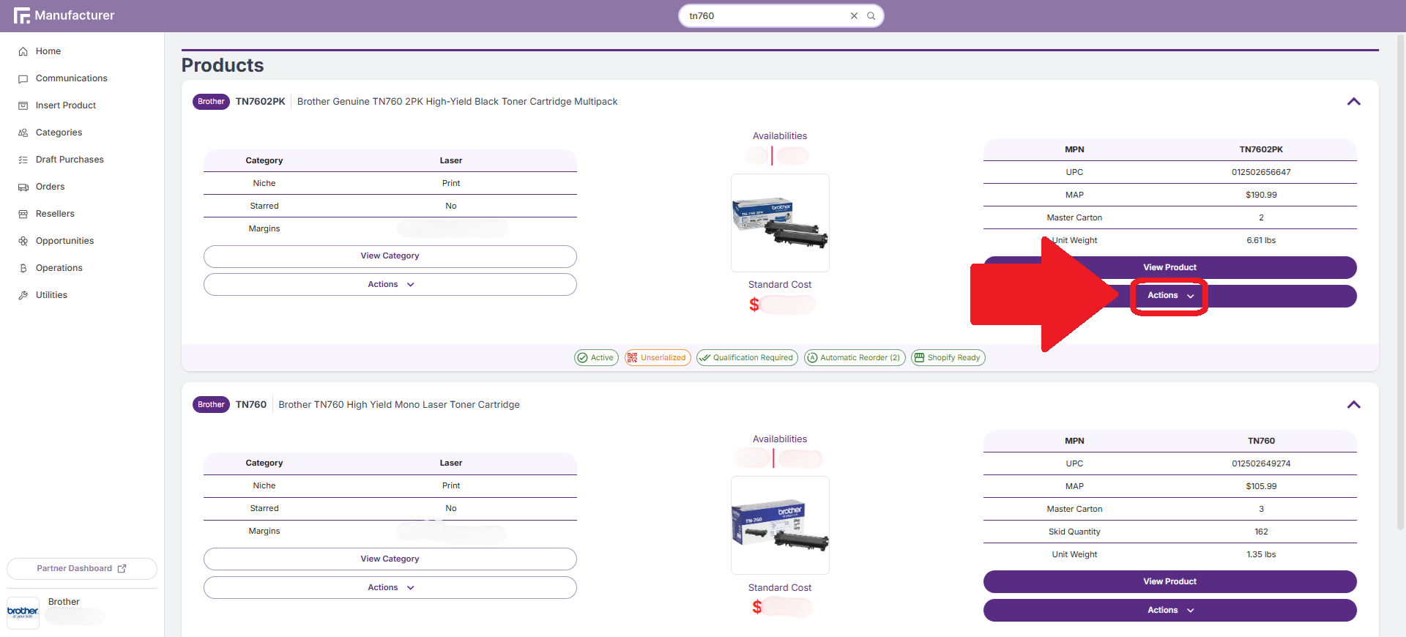Click the TN7602PK product code title
The width and height of the screenshot is (1406, 637).
tap(260, 102)
